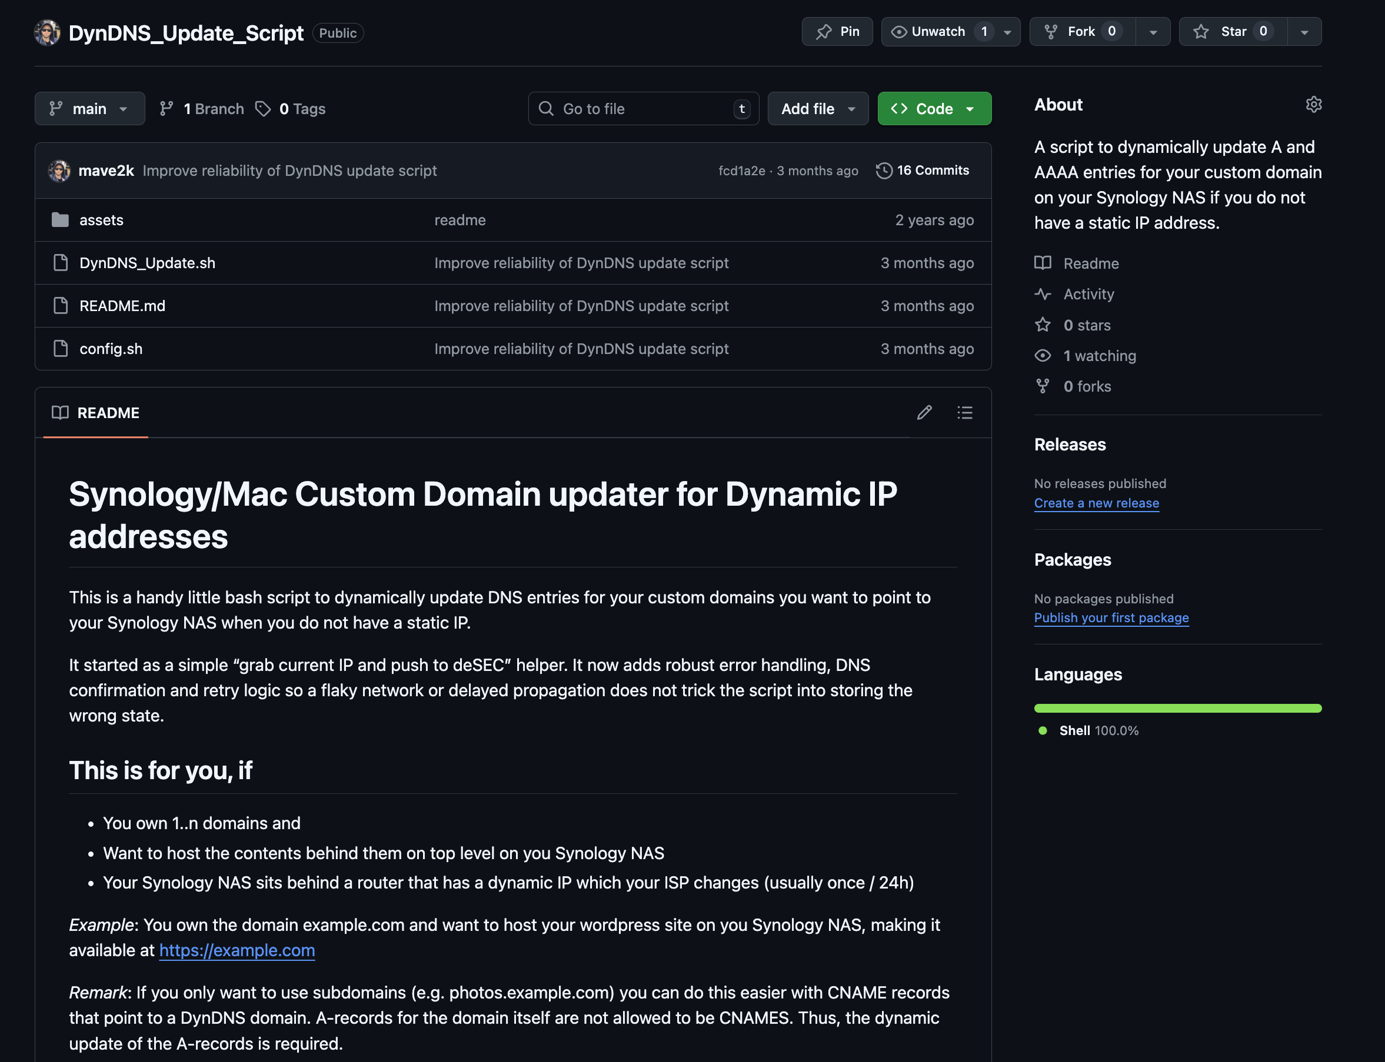Screen dimensions: 1385x1062
Task: Click the mave2k avatar in commit row
Action: pyautogui.click(x=59, y=171)
